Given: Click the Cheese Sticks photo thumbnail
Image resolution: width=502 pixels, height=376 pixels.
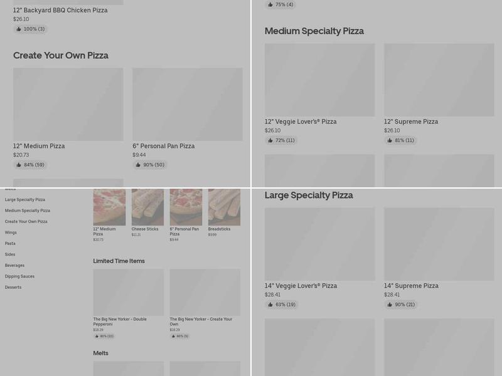Looking at the screenshot, I should 148,206.
